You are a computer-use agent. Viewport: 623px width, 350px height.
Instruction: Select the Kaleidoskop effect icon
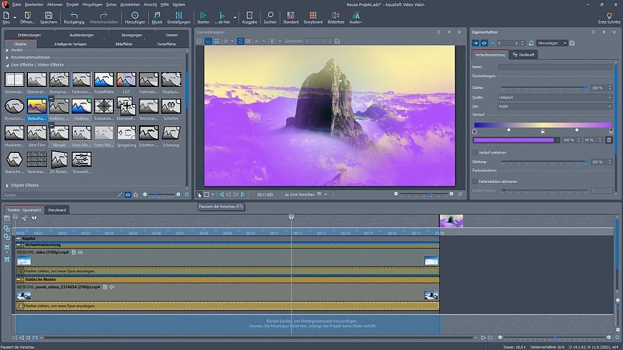click(x=104, y=106)
